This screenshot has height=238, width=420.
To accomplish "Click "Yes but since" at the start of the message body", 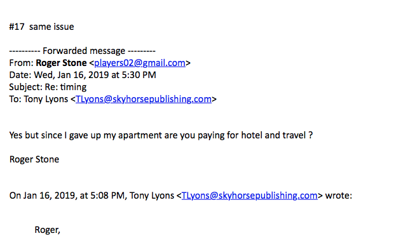I will [36, 135].
